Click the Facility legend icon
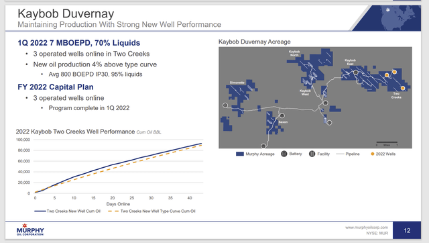429x243 pixels. point(312,154)
